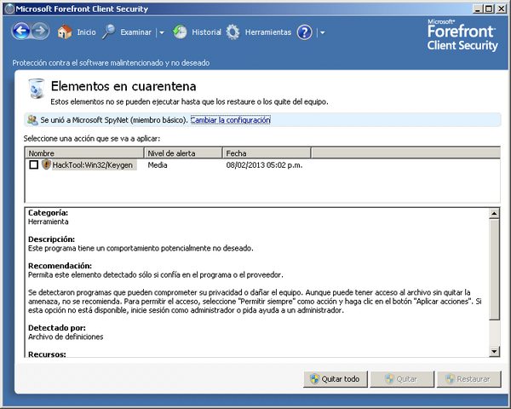Open the Historial clock icon
This screenshot has height=409, width=511.
180,32
